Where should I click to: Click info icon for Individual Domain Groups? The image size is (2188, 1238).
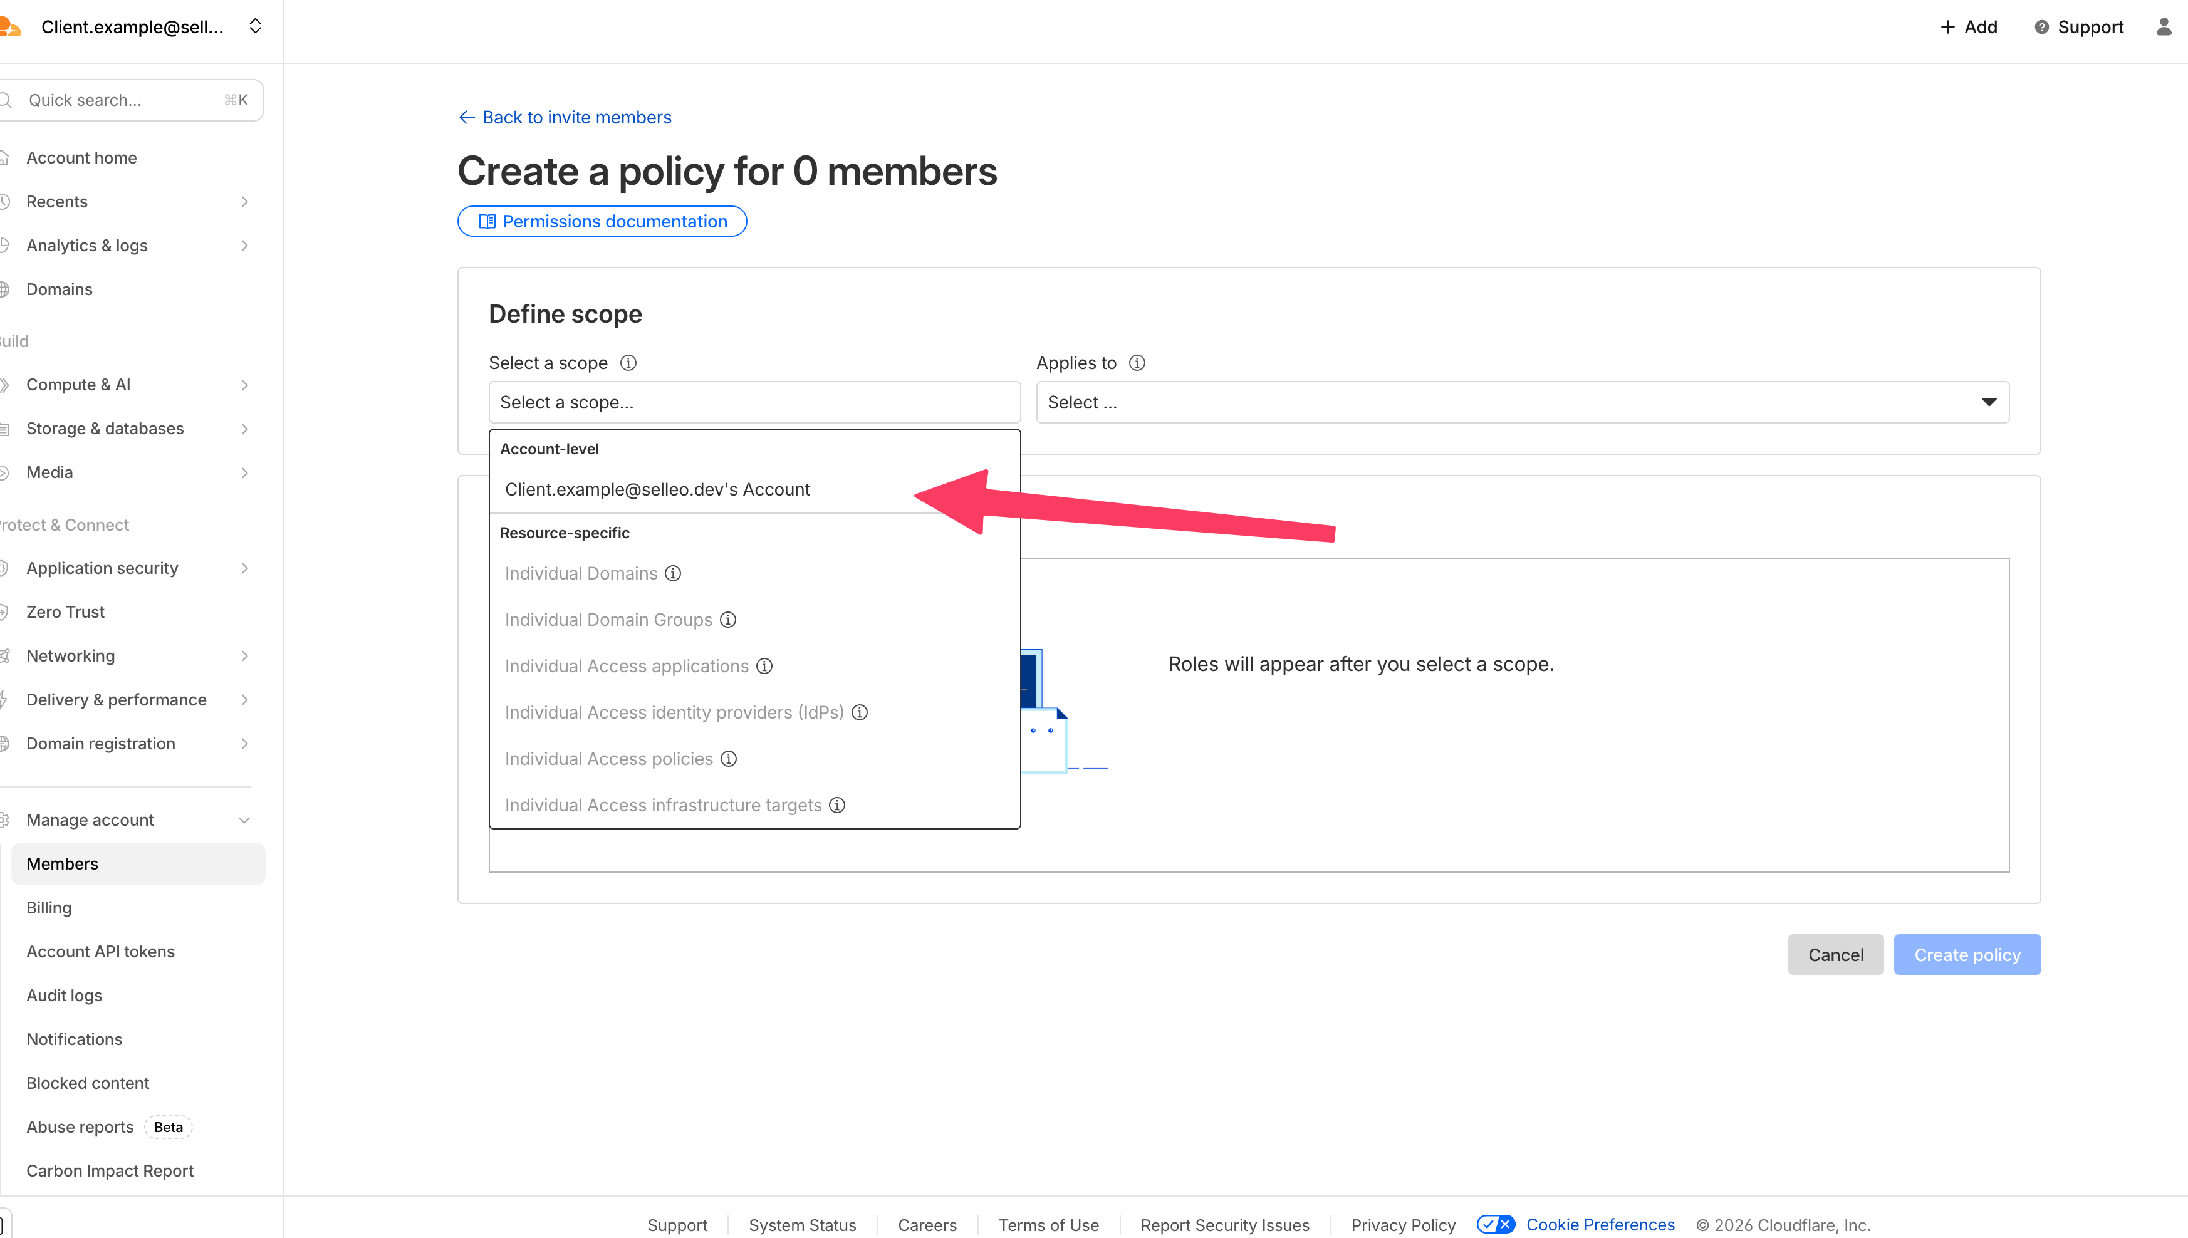pyautogui.click(x=728, y=620)
